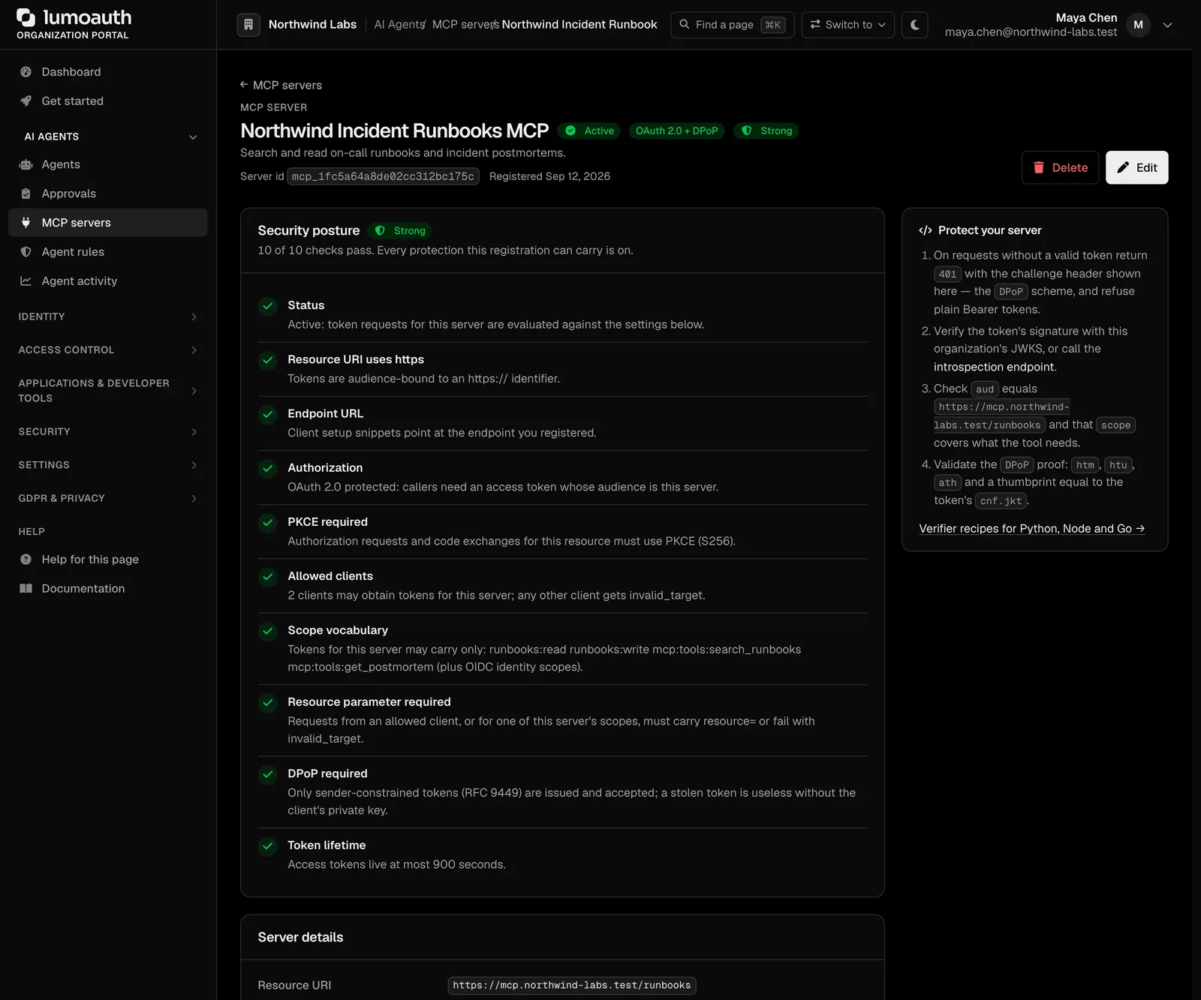
Task: Click the MCP servers plug icon
Action: click(26, 223)
